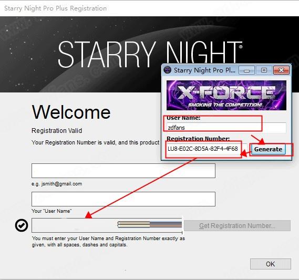Minimize the Starry Night Pro Pl... keygen window
Screen dimensions: 299x280
[246, 70]
